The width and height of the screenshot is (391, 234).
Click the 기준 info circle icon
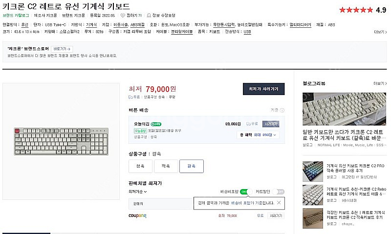(x=282, y=110)
